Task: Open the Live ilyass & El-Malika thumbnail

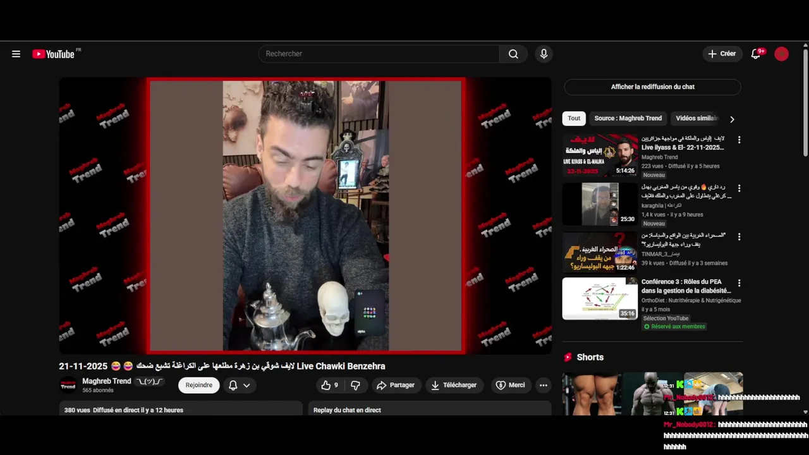Action: (x=600, y=155)
